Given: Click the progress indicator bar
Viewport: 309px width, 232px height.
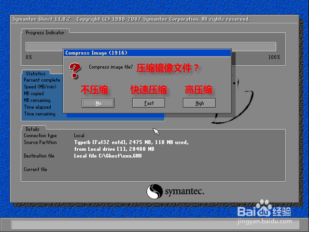Looking at the screenshot, I should [x=151, y=46].
